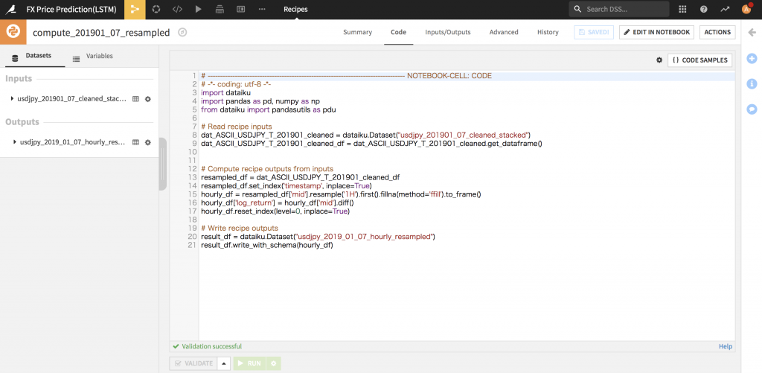Screen dimensions: 762x373
Task: Click the RUN button
Action: tap(250, 363)
